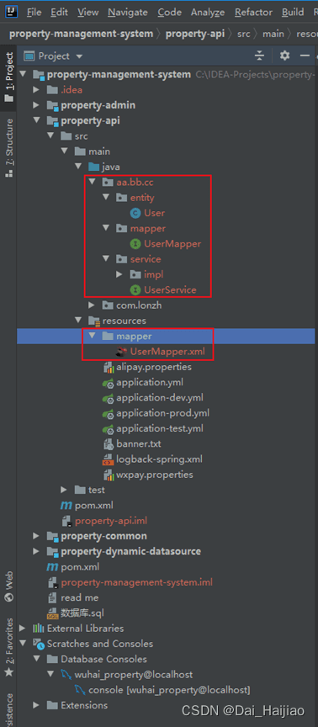Click the UserMapper.xml file icon
The width and height of the screenshot is (318, 727).
point(121,352)
